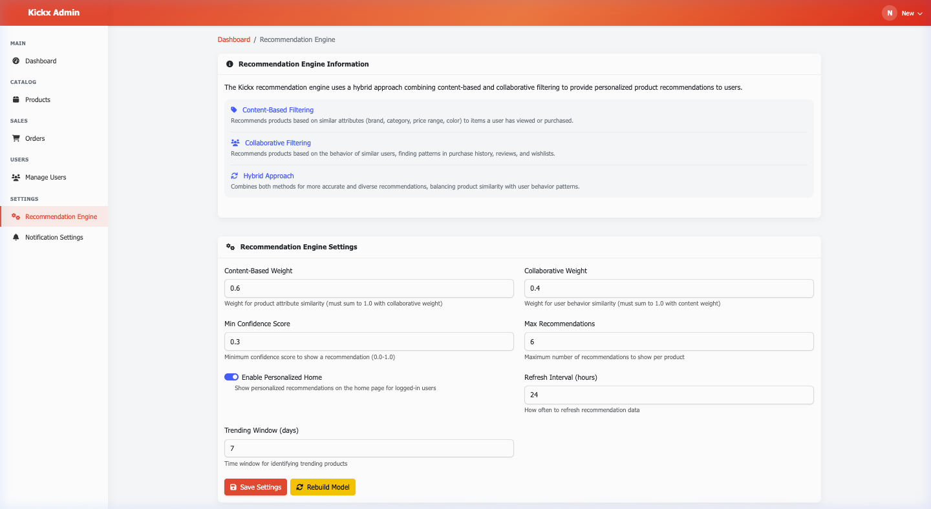The width and height of the screenshot is (931, 509).
Task: Click the Recommendation Engine Settings header text
Action: tap(299, 247)
